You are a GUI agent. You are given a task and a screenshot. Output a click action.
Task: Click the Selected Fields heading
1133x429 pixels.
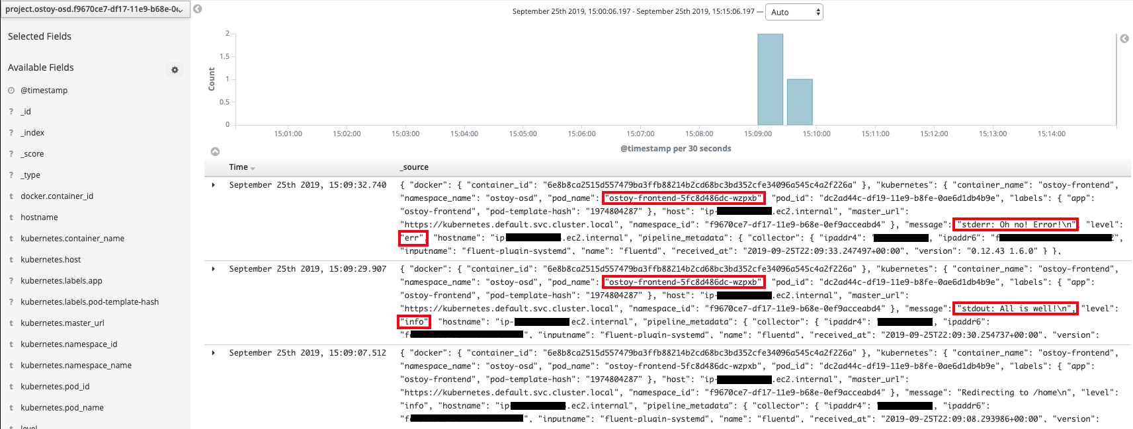[x=40, y=36]
